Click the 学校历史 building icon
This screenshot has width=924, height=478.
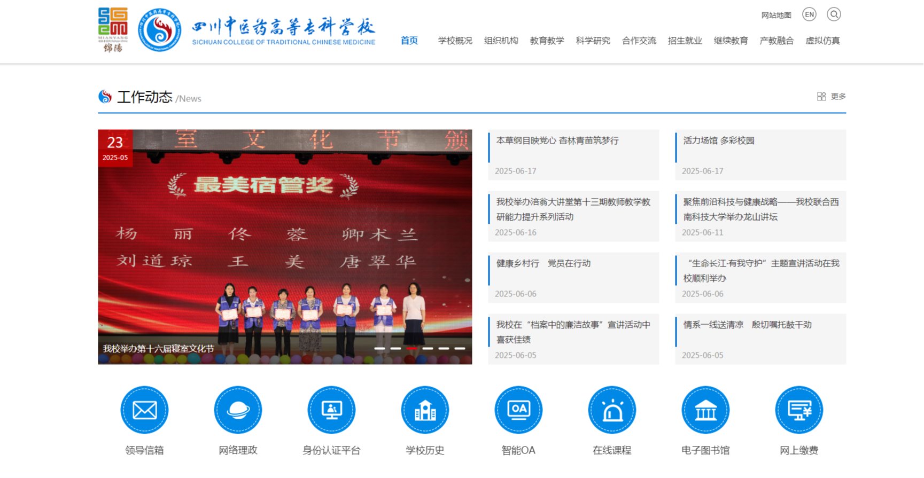pos(425,410)
